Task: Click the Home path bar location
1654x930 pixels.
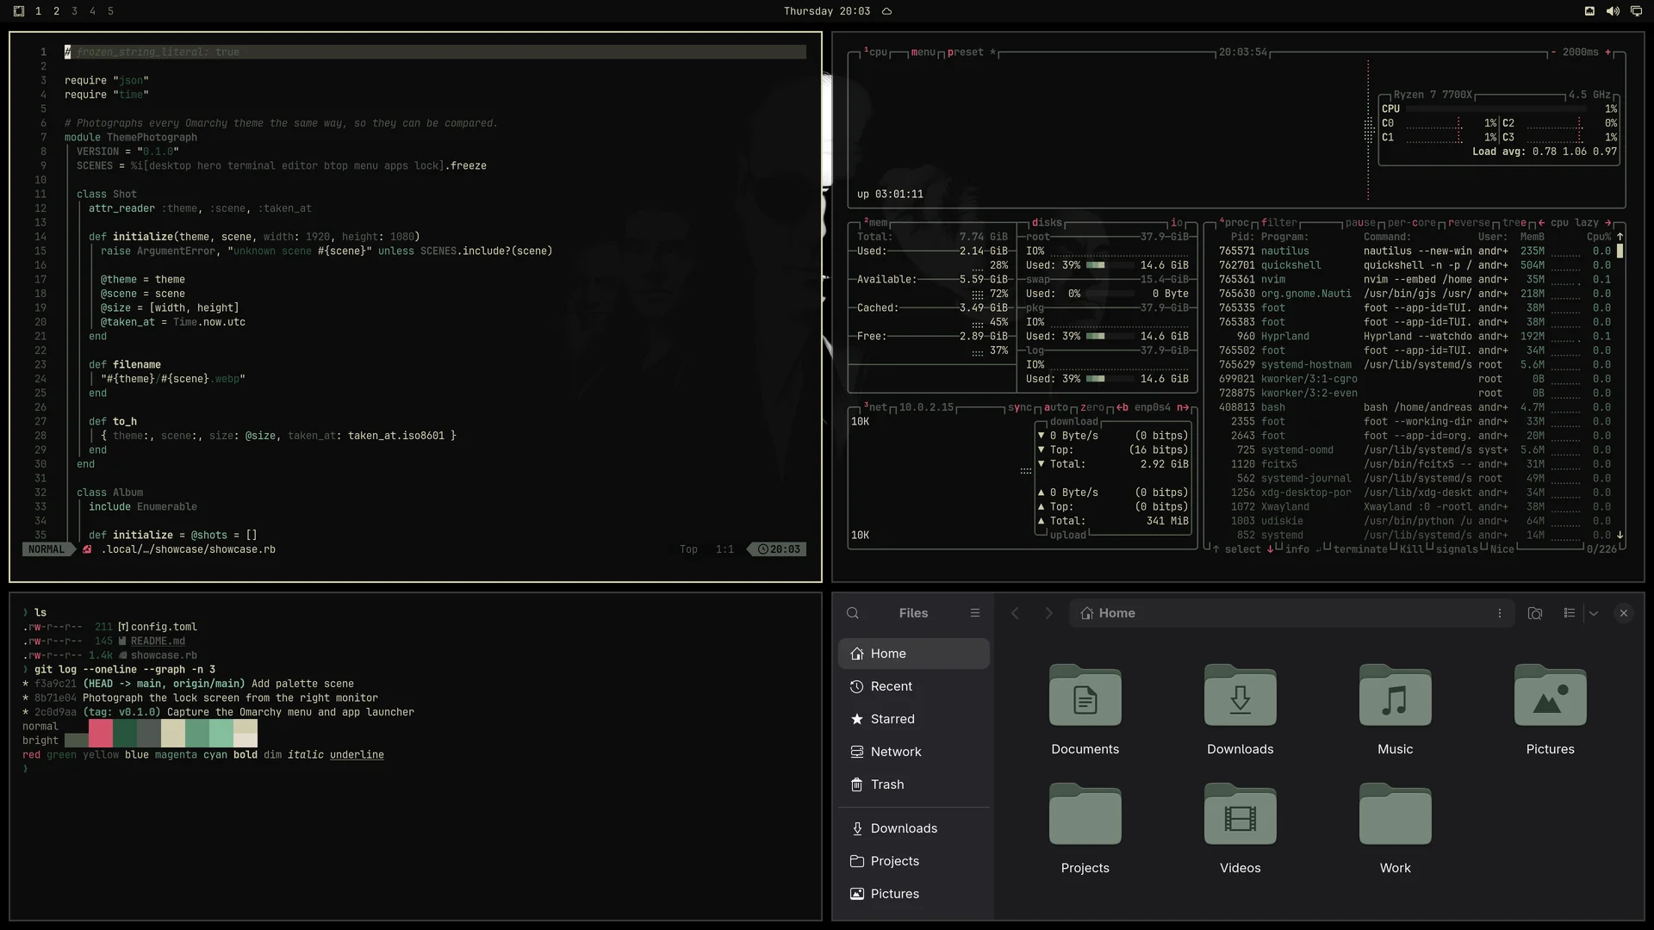Action: point(1108,613)
